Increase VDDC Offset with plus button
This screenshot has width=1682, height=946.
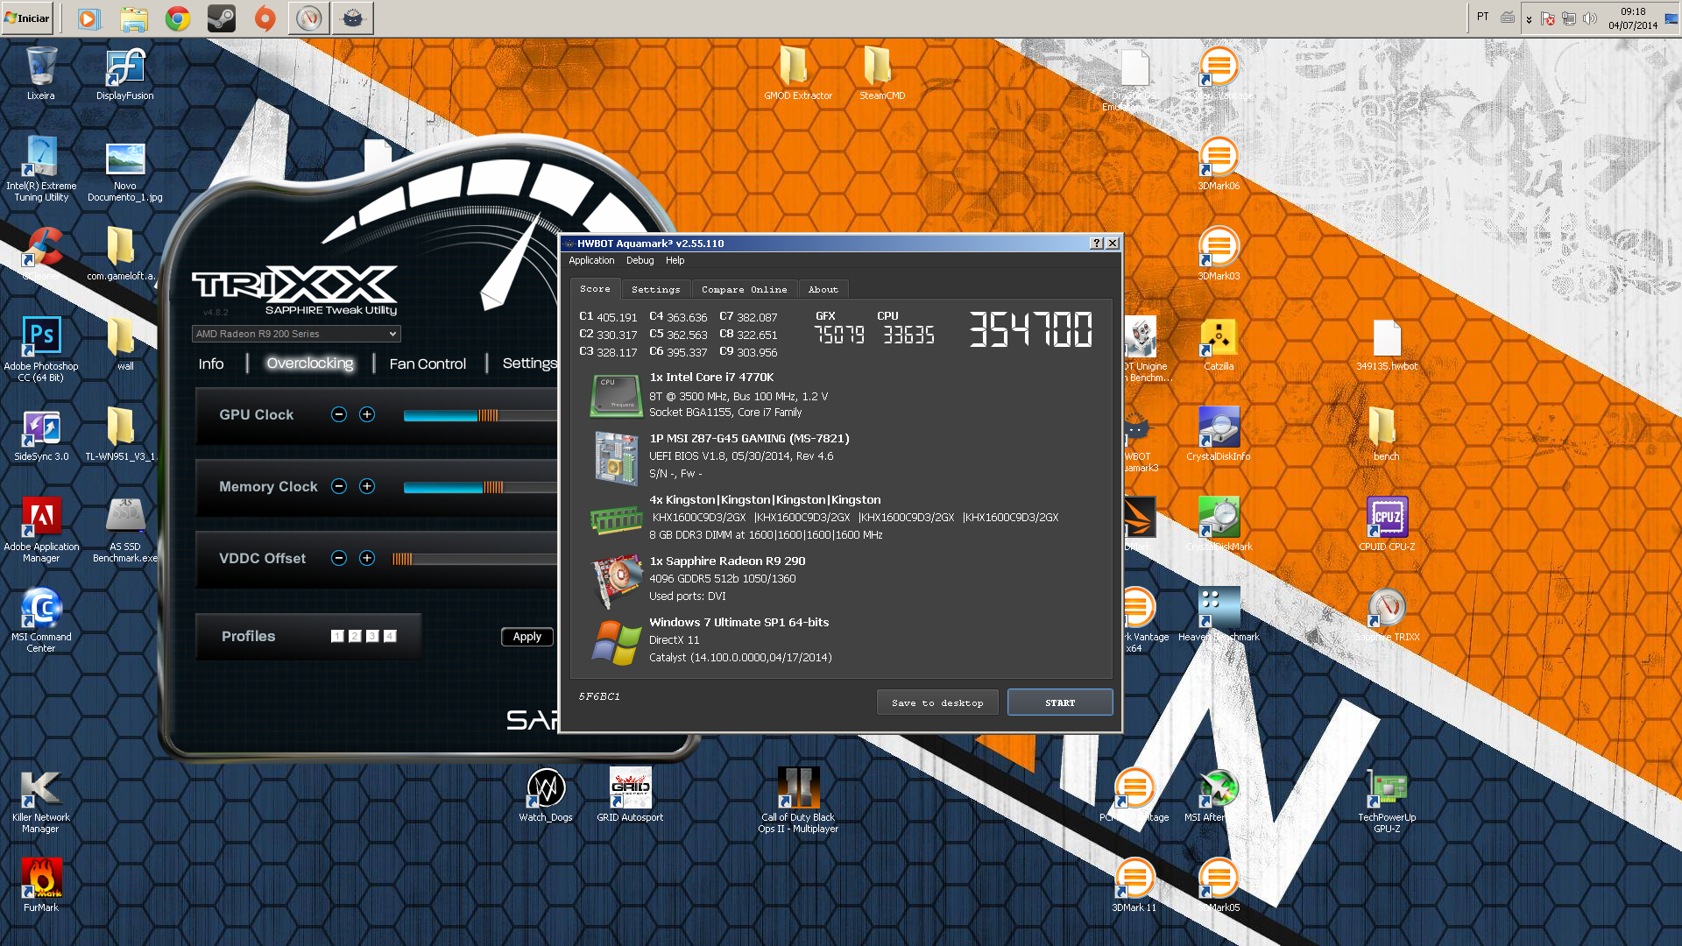point(367,558)
